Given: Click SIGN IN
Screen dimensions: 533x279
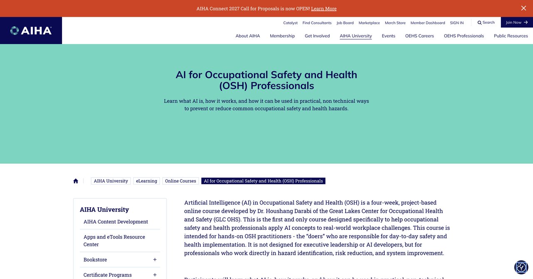Looking at the screenshot, I should pos(456,23).
